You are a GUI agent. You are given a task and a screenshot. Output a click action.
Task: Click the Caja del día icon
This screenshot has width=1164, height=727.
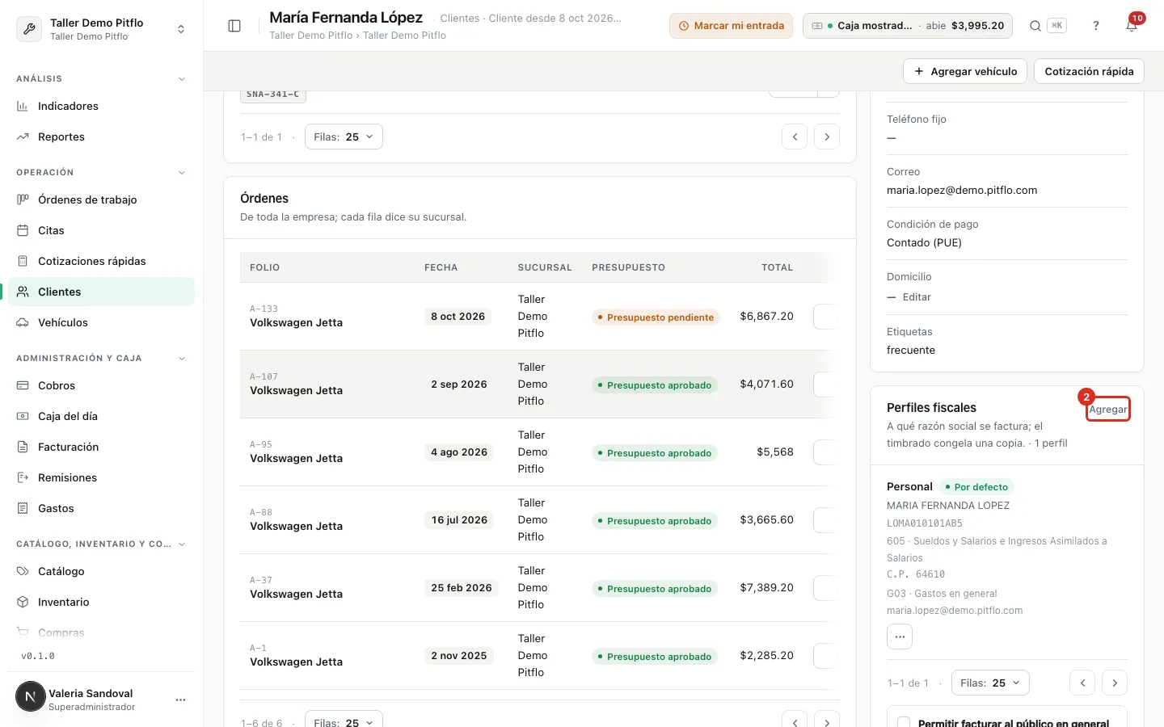(x=23, y=416)
